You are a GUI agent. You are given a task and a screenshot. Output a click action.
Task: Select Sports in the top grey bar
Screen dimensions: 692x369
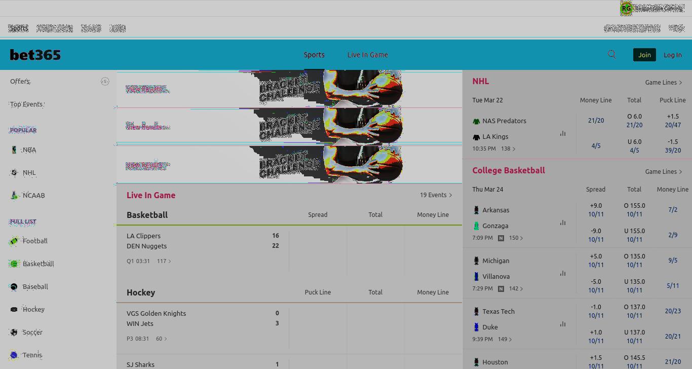tap(18, 28)
